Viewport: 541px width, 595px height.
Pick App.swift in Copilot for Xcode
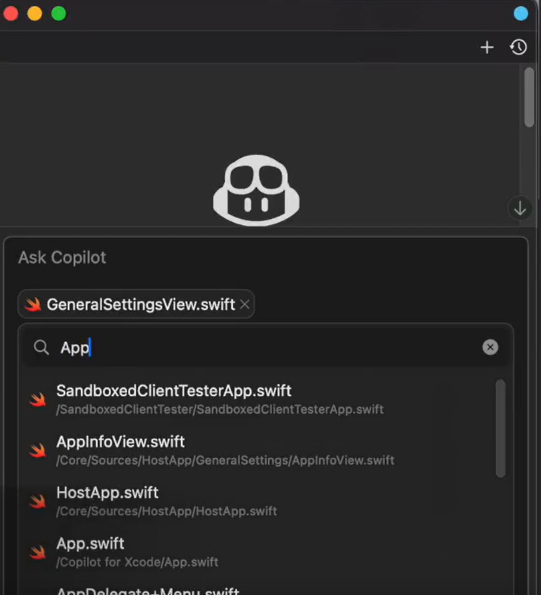(90, 543)
